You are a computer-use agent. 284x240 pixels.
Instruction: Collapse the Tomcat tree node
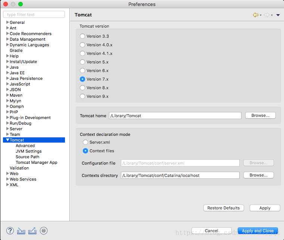pyautogui.click(x=7, y=140)
